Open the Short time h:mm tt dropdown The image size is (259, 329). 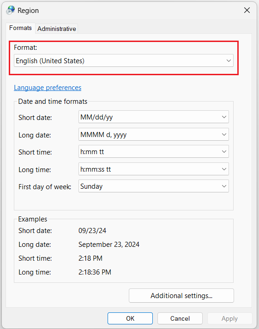coord(154,151)
